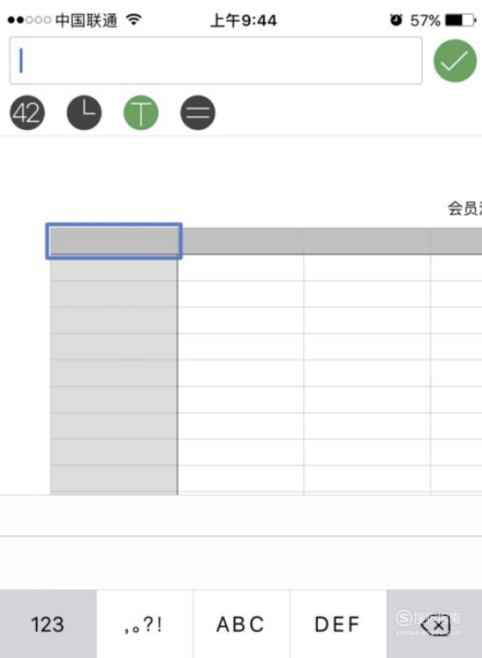This screenshot has height=658, width=482.
Task: Select the second gray header cell
Action: [x=242, y=241]
